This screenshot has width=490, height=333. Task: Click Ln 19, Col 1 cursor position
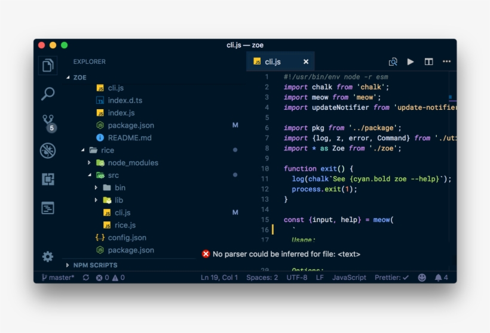(x=219, y=277)
